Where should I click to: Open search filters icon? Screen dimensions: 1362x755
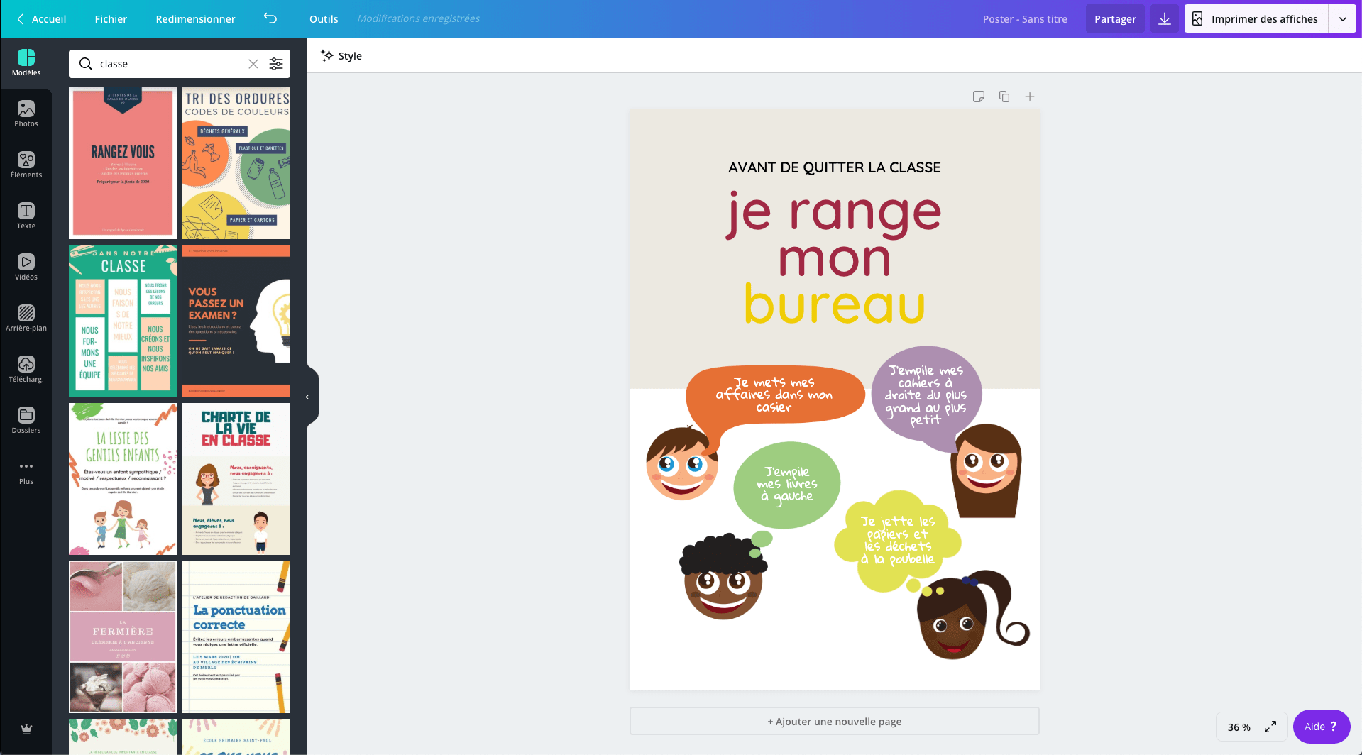[x=276, y=64]
